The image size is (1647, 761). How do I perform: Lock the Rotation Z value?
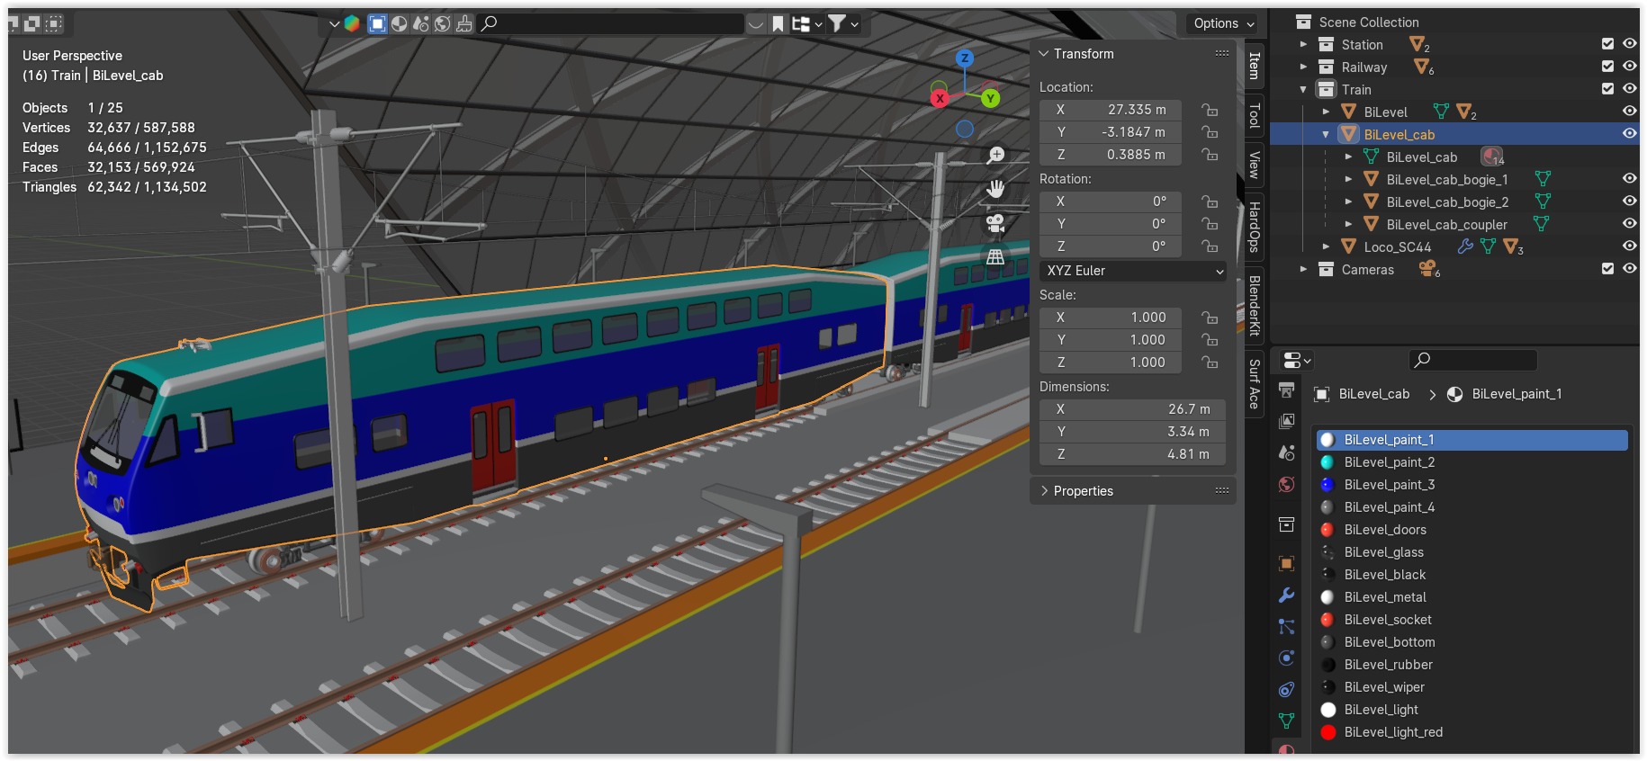1210,246
